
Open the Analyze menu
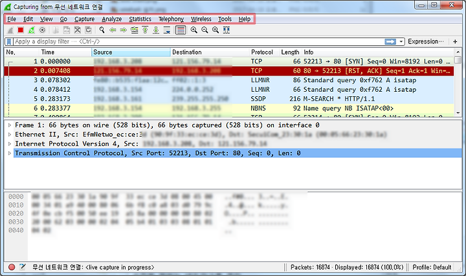pyautogui.click(x=112, y=19)
